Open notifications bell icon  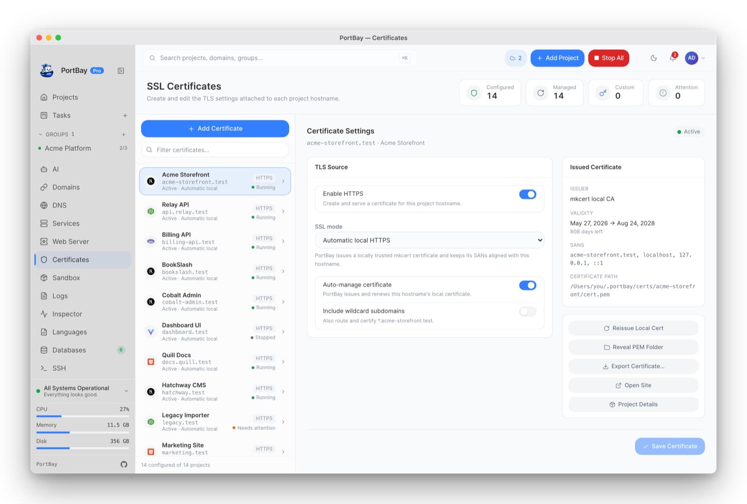(x=673, y=58)
